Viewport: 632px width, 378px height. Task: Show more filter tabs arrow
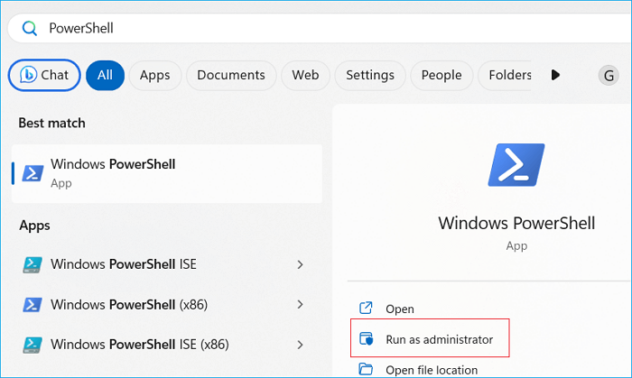pos(555,75)
